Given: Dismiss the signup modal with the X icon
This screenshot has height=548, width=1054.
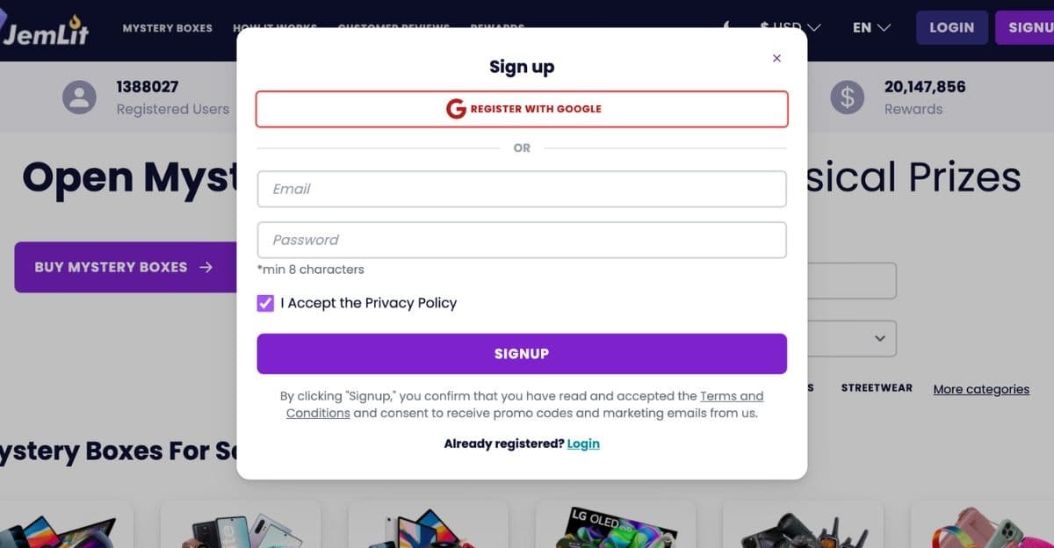Looking at the screenshot, I should (776, 57).
